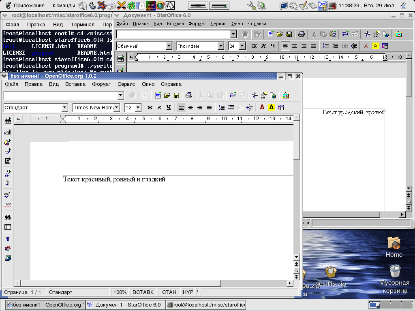Toggle center alignment in OpenOffice toolbar
The height and width of the screenshot is (311, 415).
tap(190, 107)
